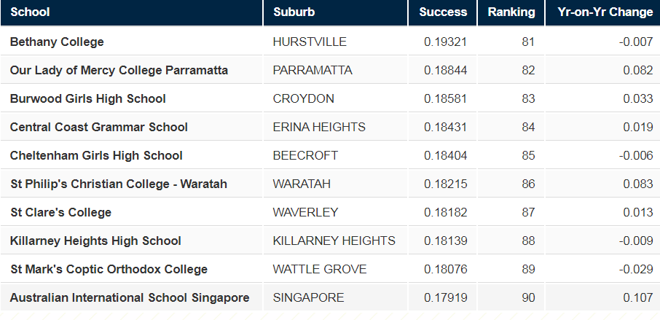This screenshot has height=320, width=660.
Task: Click change value 0.083
Action: 638,184
